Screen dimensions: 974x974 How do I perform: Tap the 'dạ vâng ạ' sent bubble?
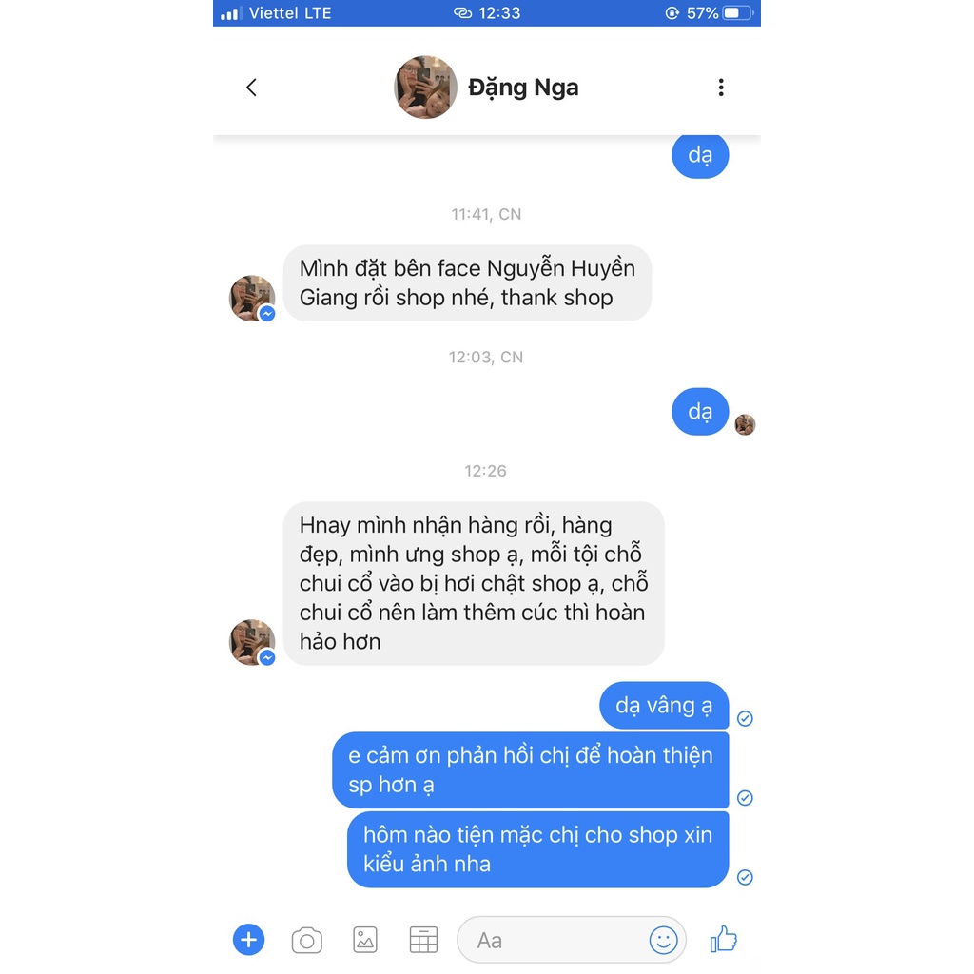click(x=663, y=706)
